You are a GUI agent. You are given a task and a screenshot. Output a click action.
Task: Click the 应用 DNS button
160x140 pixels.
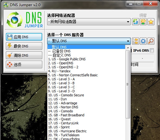click(x=24, y=37)
